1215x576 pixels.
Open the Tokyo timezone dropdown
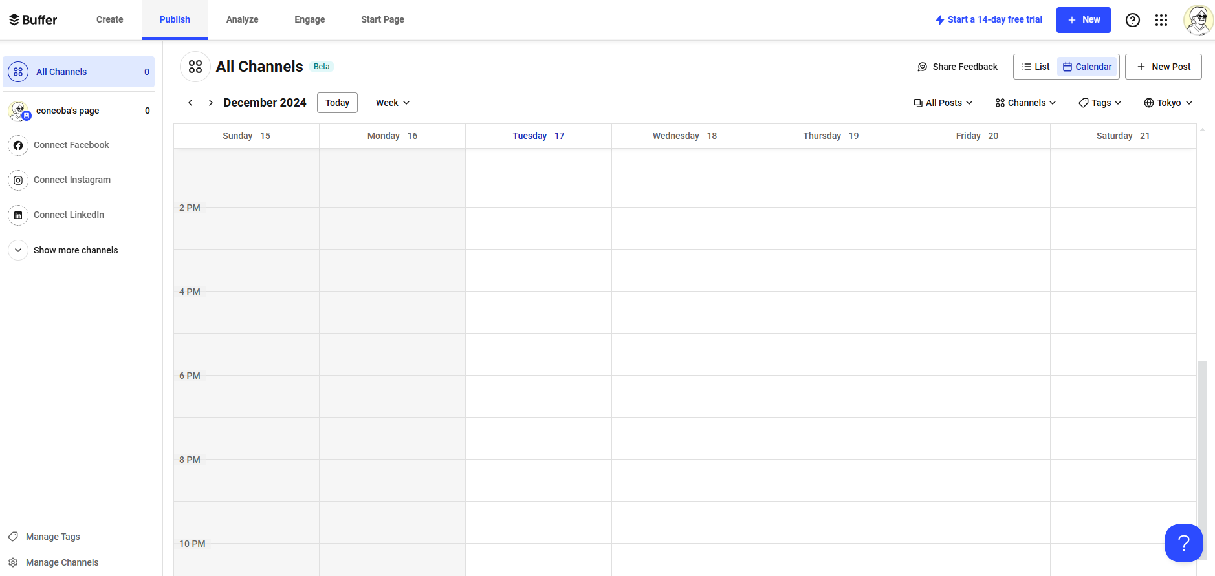tap(1168, 103)
